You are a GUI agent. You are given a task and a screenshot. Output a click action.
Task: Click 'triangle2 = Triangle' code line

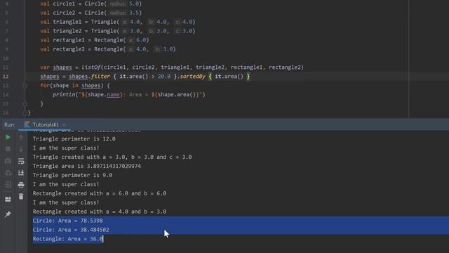(118, 31)
